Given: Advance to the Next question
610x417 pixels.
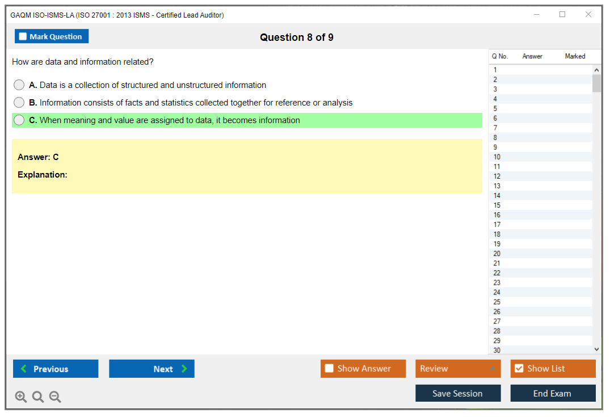Looking at the screenshot, I should (x=152, y=369).
